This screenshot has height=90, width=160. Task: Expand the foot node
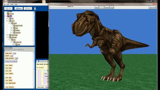pyautogui.click(x=13, y=44)
